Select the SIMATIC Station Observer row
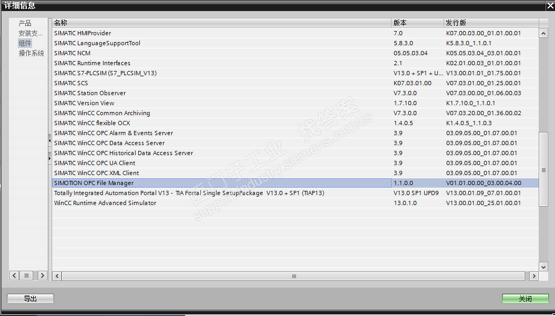Viewport: 555px width, 316px height. pyautogui.click(x=295, y=93)
